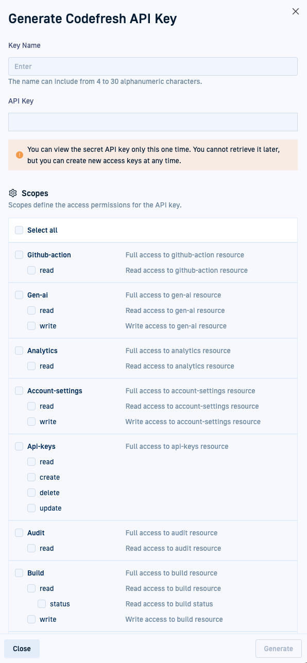The width and height of the screenshot is (307, 663).
Task: Enable Build write access checkbox
Action: coord(31,619)
